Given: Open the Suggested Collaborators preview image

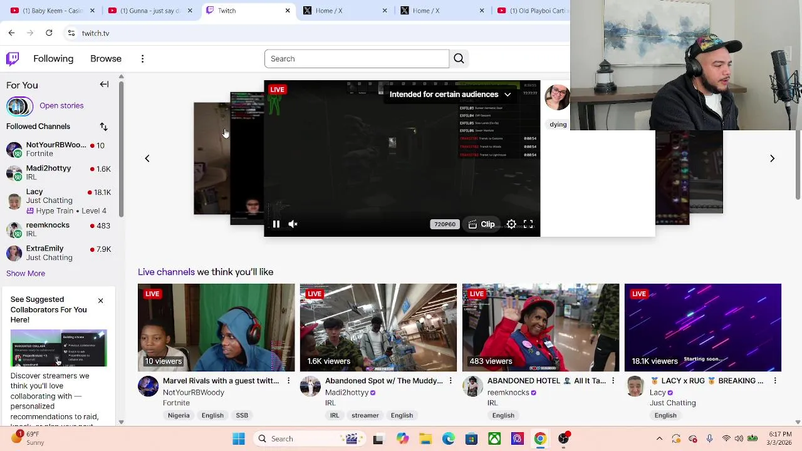Looking at the screenshot, I should click(59, 348).
